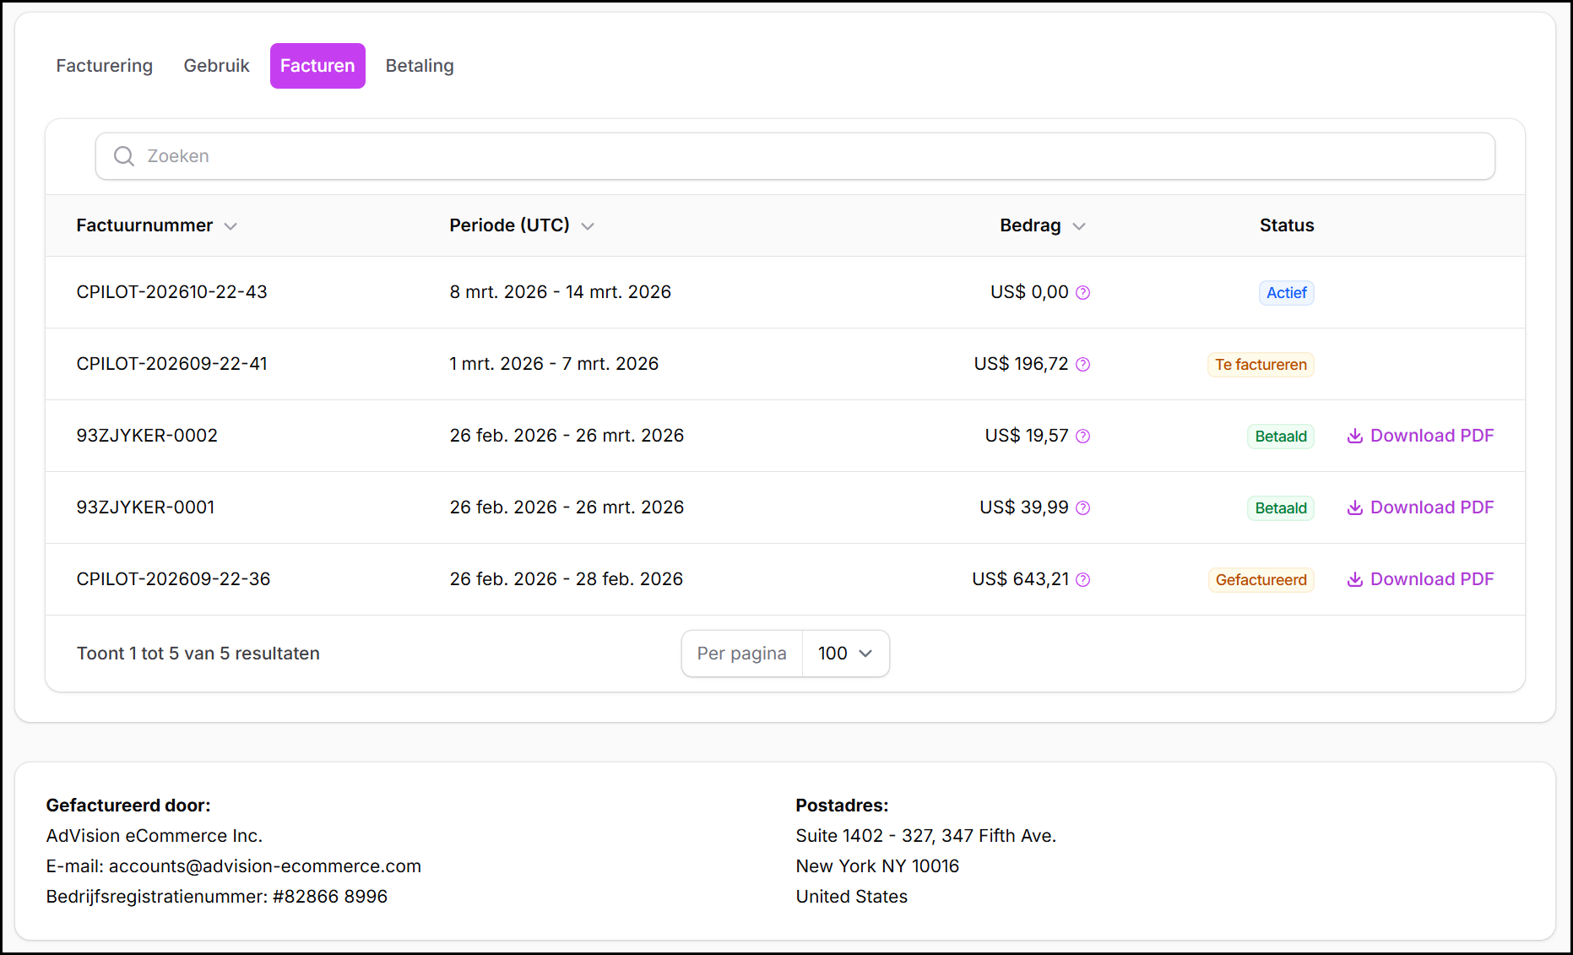Open the Gebruik tab
This screenshot has width=1573, height=955.
point(216,66)
